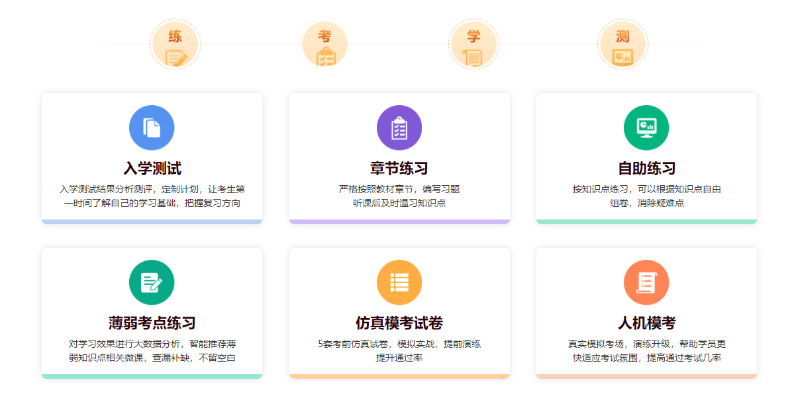Open the 仿真模考试卷 heading
Viewport: 790px width, 396px height.
pos(399,323)
